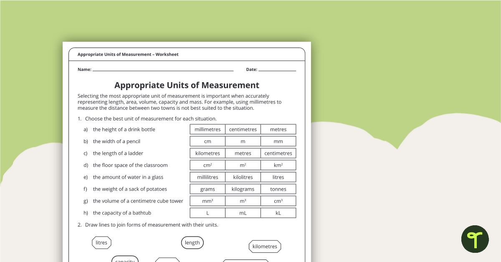501x262 pixels.
Task: Choose 'cm' for pencil width
Action: point(207,141)
